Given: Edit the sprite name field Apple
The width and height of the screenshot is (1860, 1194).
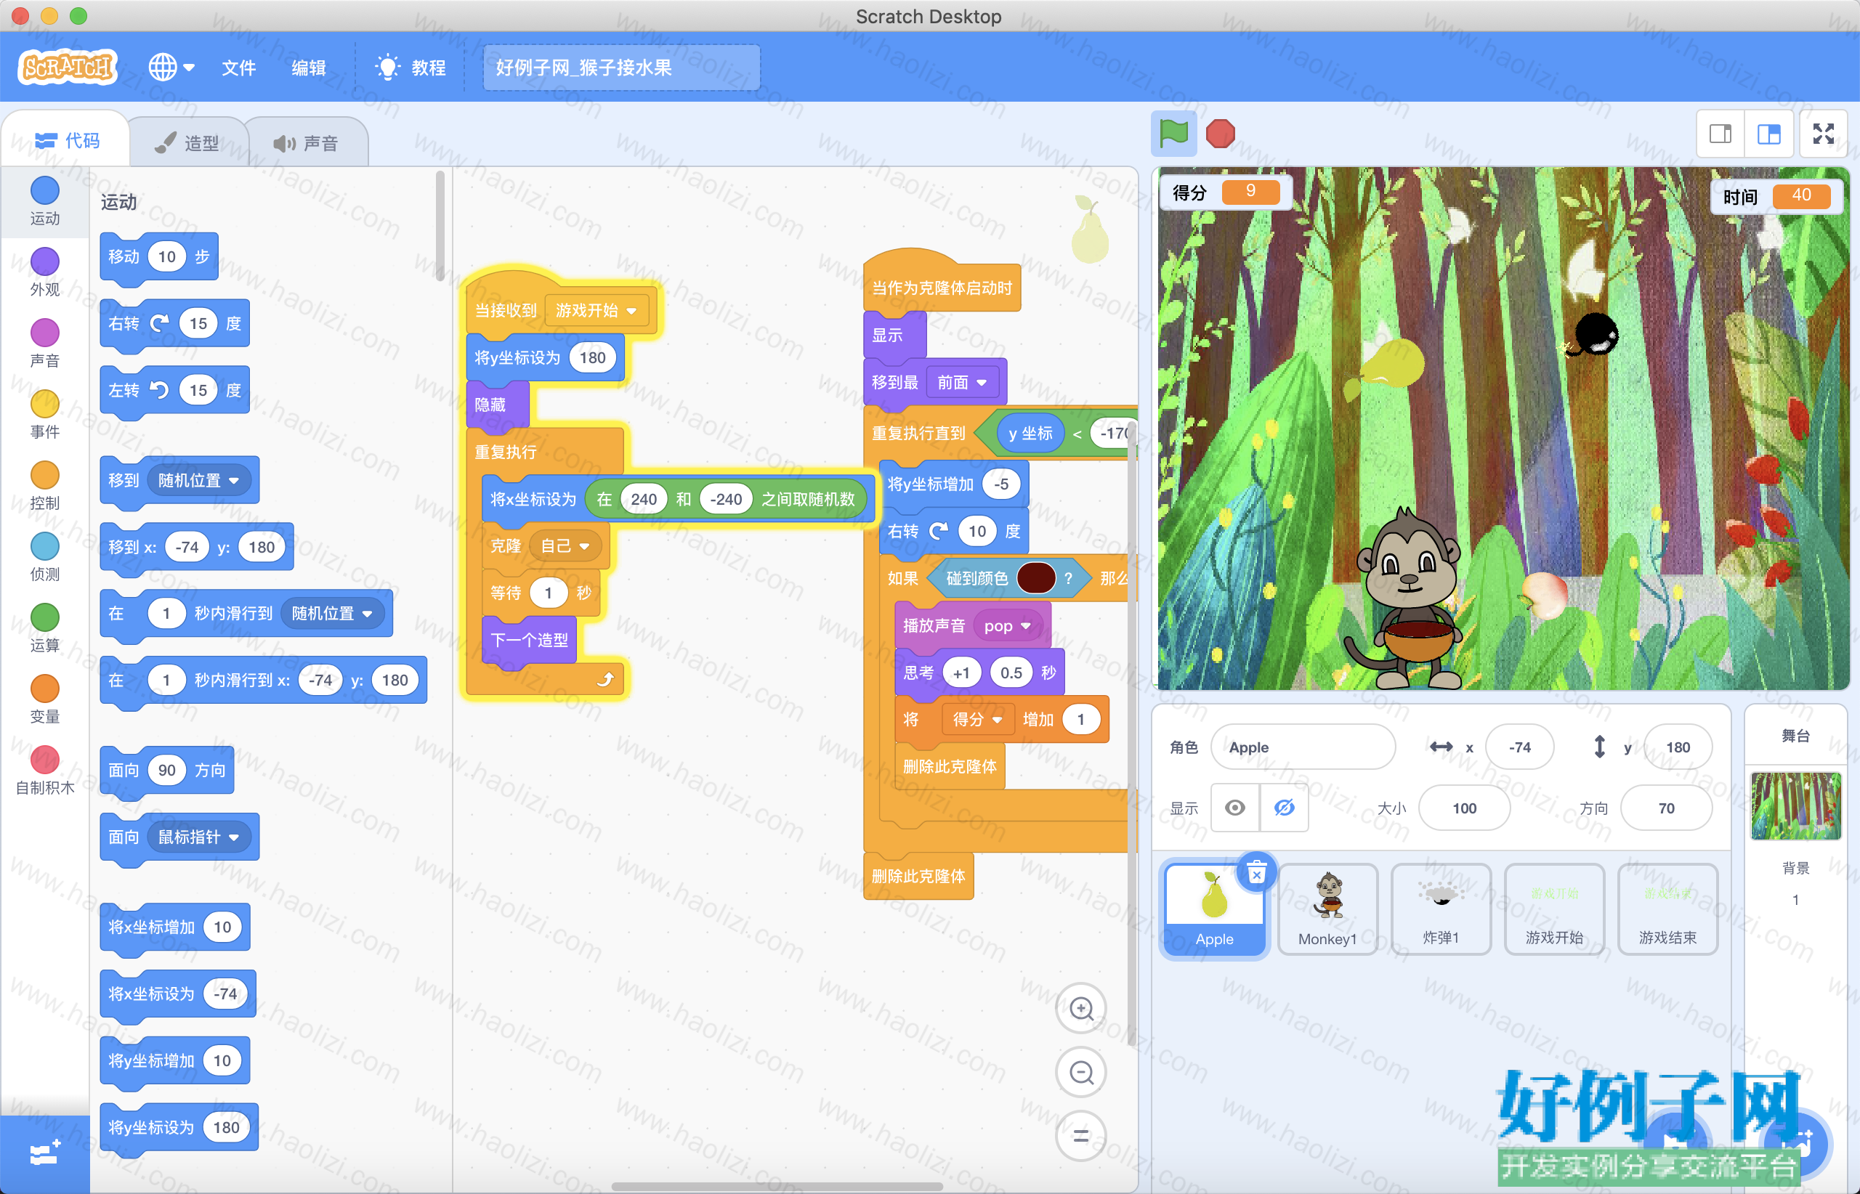Looking at the screenshot, I should [x=1303, y=747].
